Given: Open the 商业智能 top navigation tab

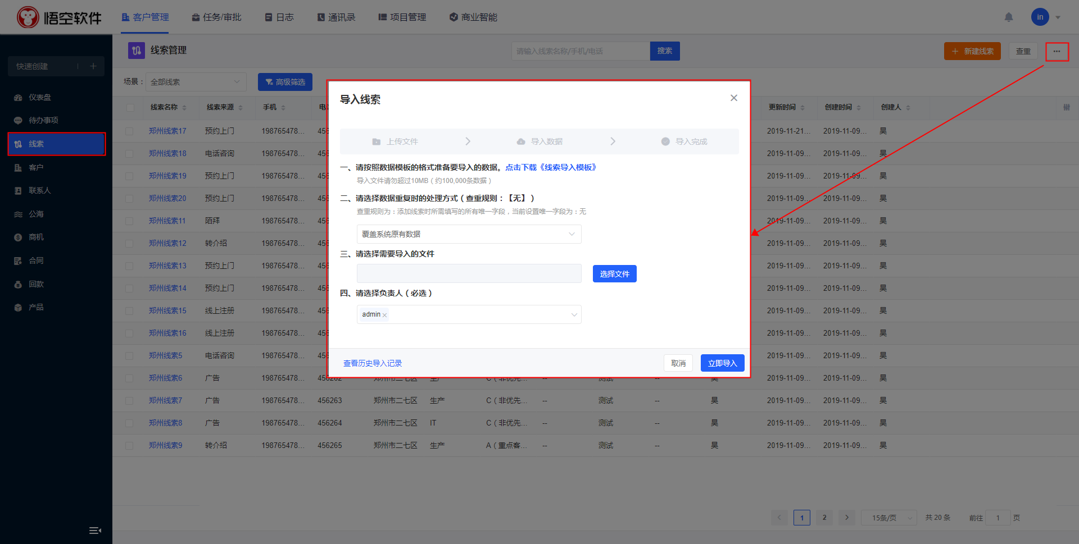Looking at the screenshot, I should (x=473, y=17).
